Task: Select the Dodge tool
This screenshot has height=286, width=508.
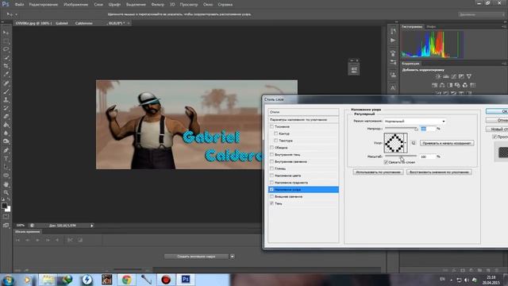Action: [x=6, y=141]
